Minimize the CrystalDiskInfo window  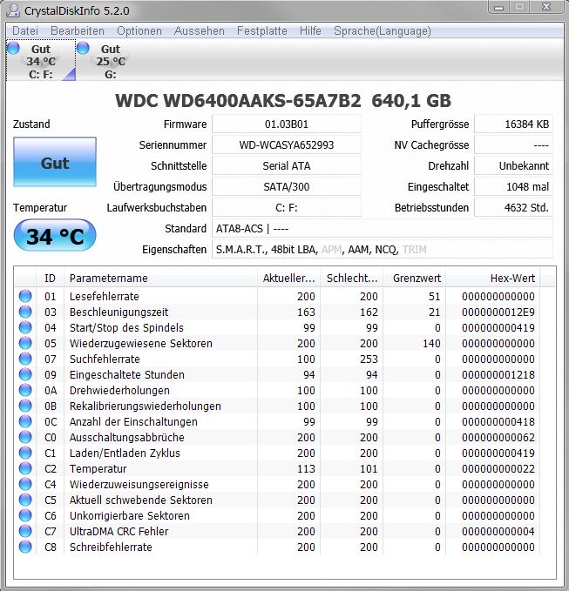point(499,7)
